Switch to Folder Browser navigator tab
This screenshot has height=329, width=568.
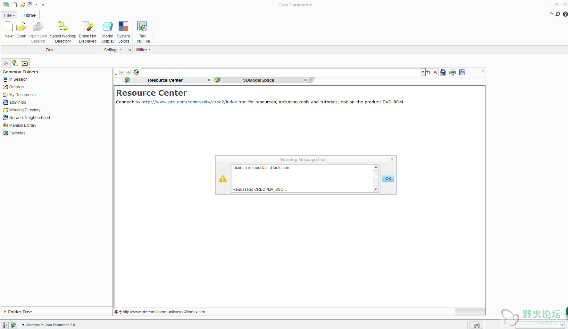pos(15,63)
